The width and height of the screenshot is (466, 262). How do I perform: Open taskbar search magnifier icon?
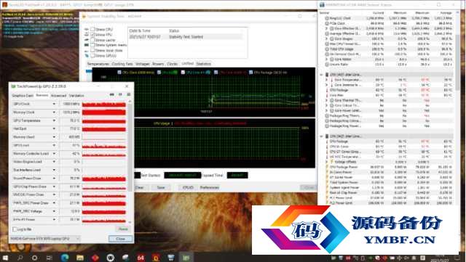pos(20,258)
